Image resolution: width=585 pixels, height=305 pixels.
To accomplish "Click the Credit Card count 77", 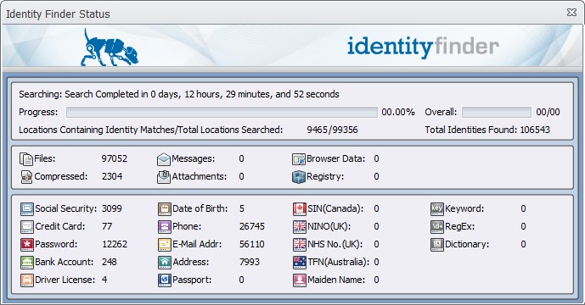I will tap(107, 226).
